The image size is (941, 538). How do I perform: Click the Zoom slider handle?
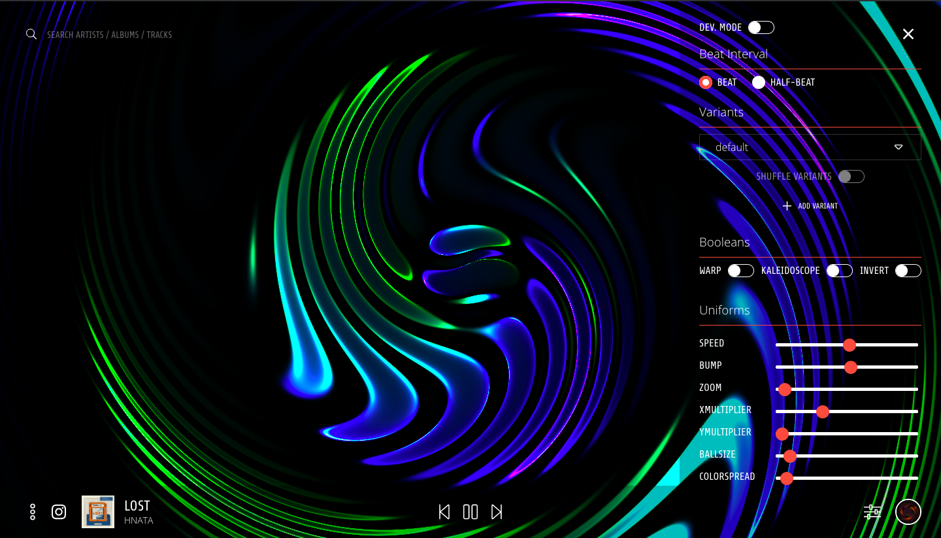785,390
